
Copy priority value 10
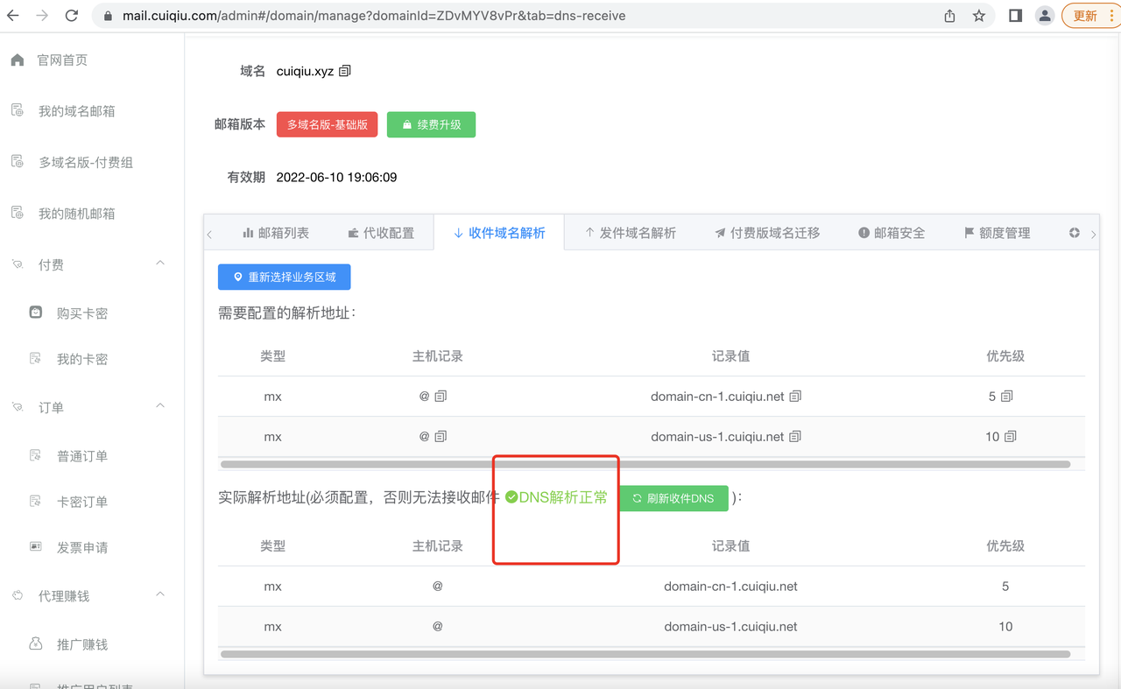[x=1011, y=437]
